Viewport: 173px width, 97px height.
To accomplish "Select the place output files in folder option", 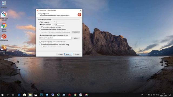I will pos(40,35).
